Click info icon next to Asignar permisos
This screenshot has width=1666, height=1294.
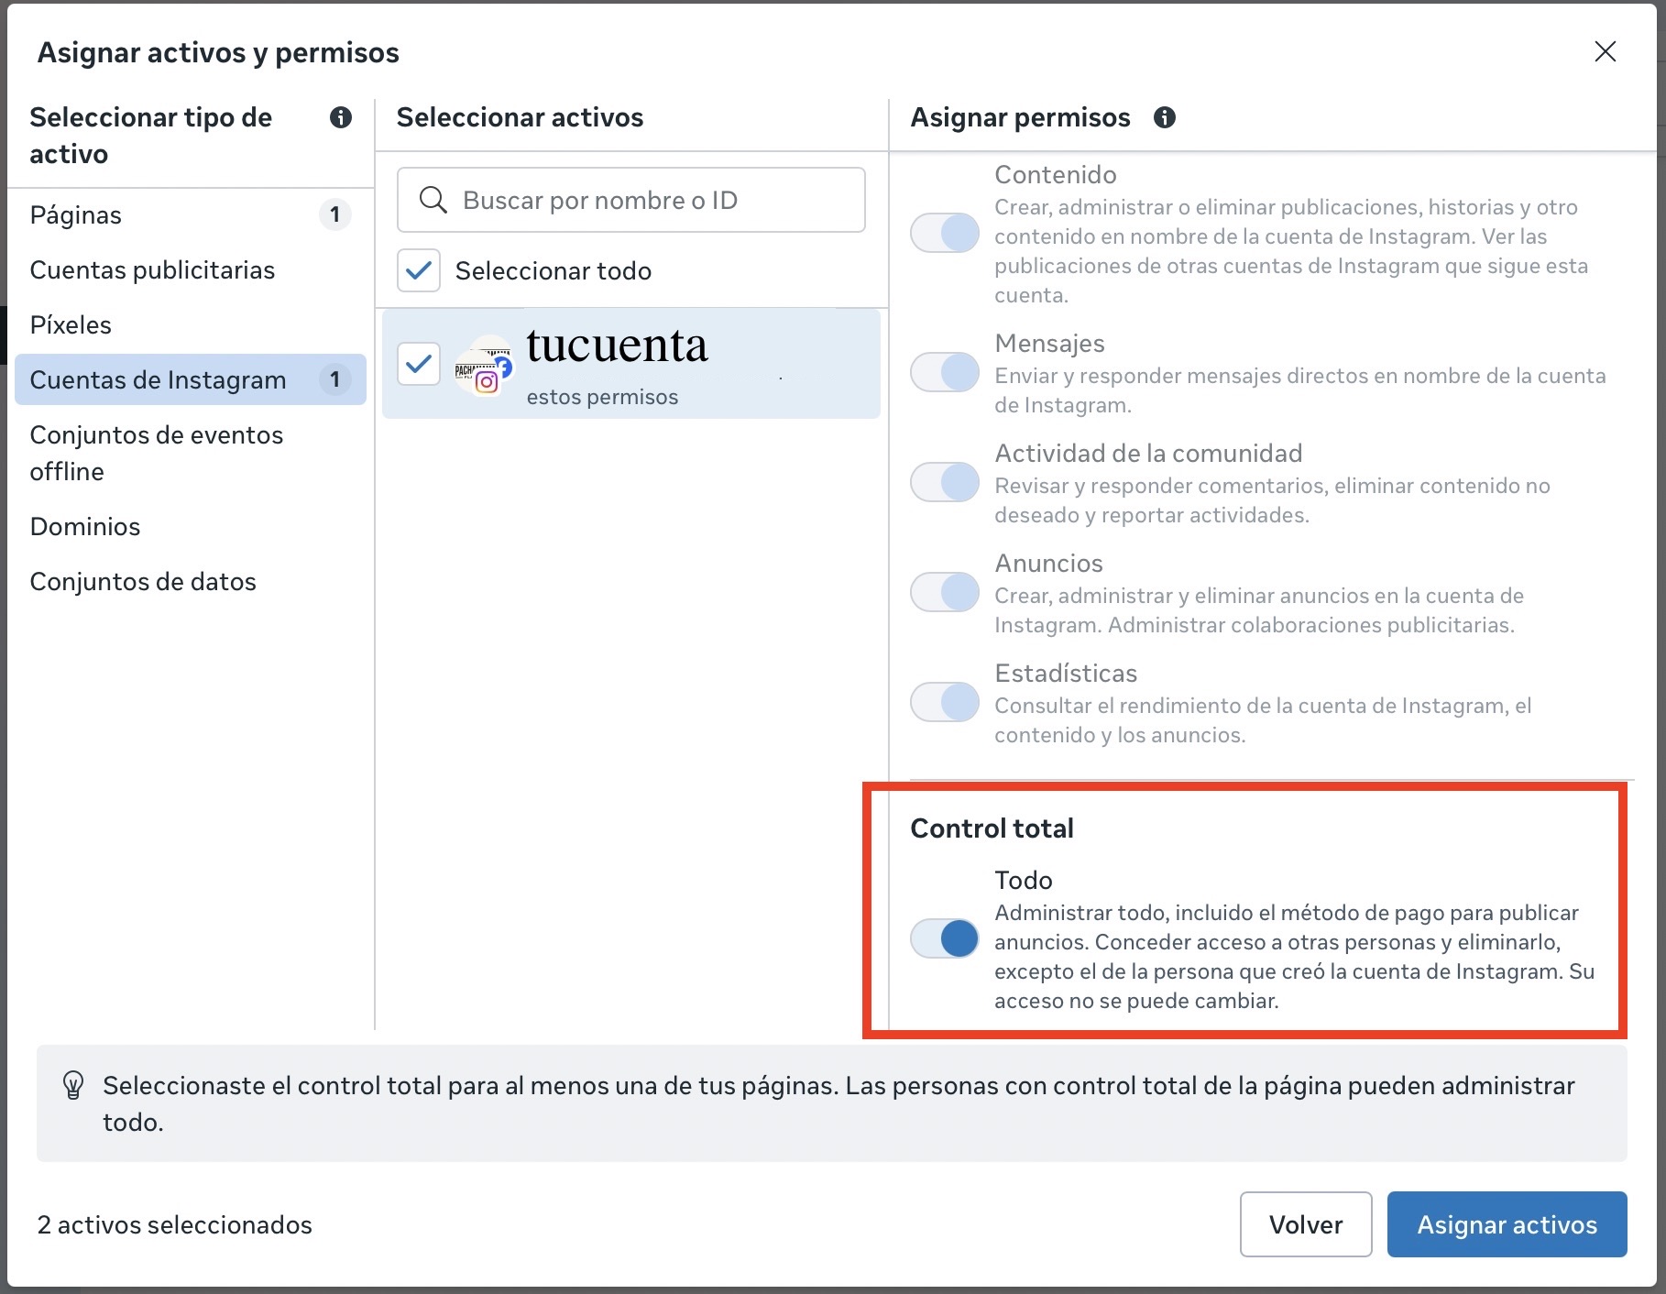1164,117
